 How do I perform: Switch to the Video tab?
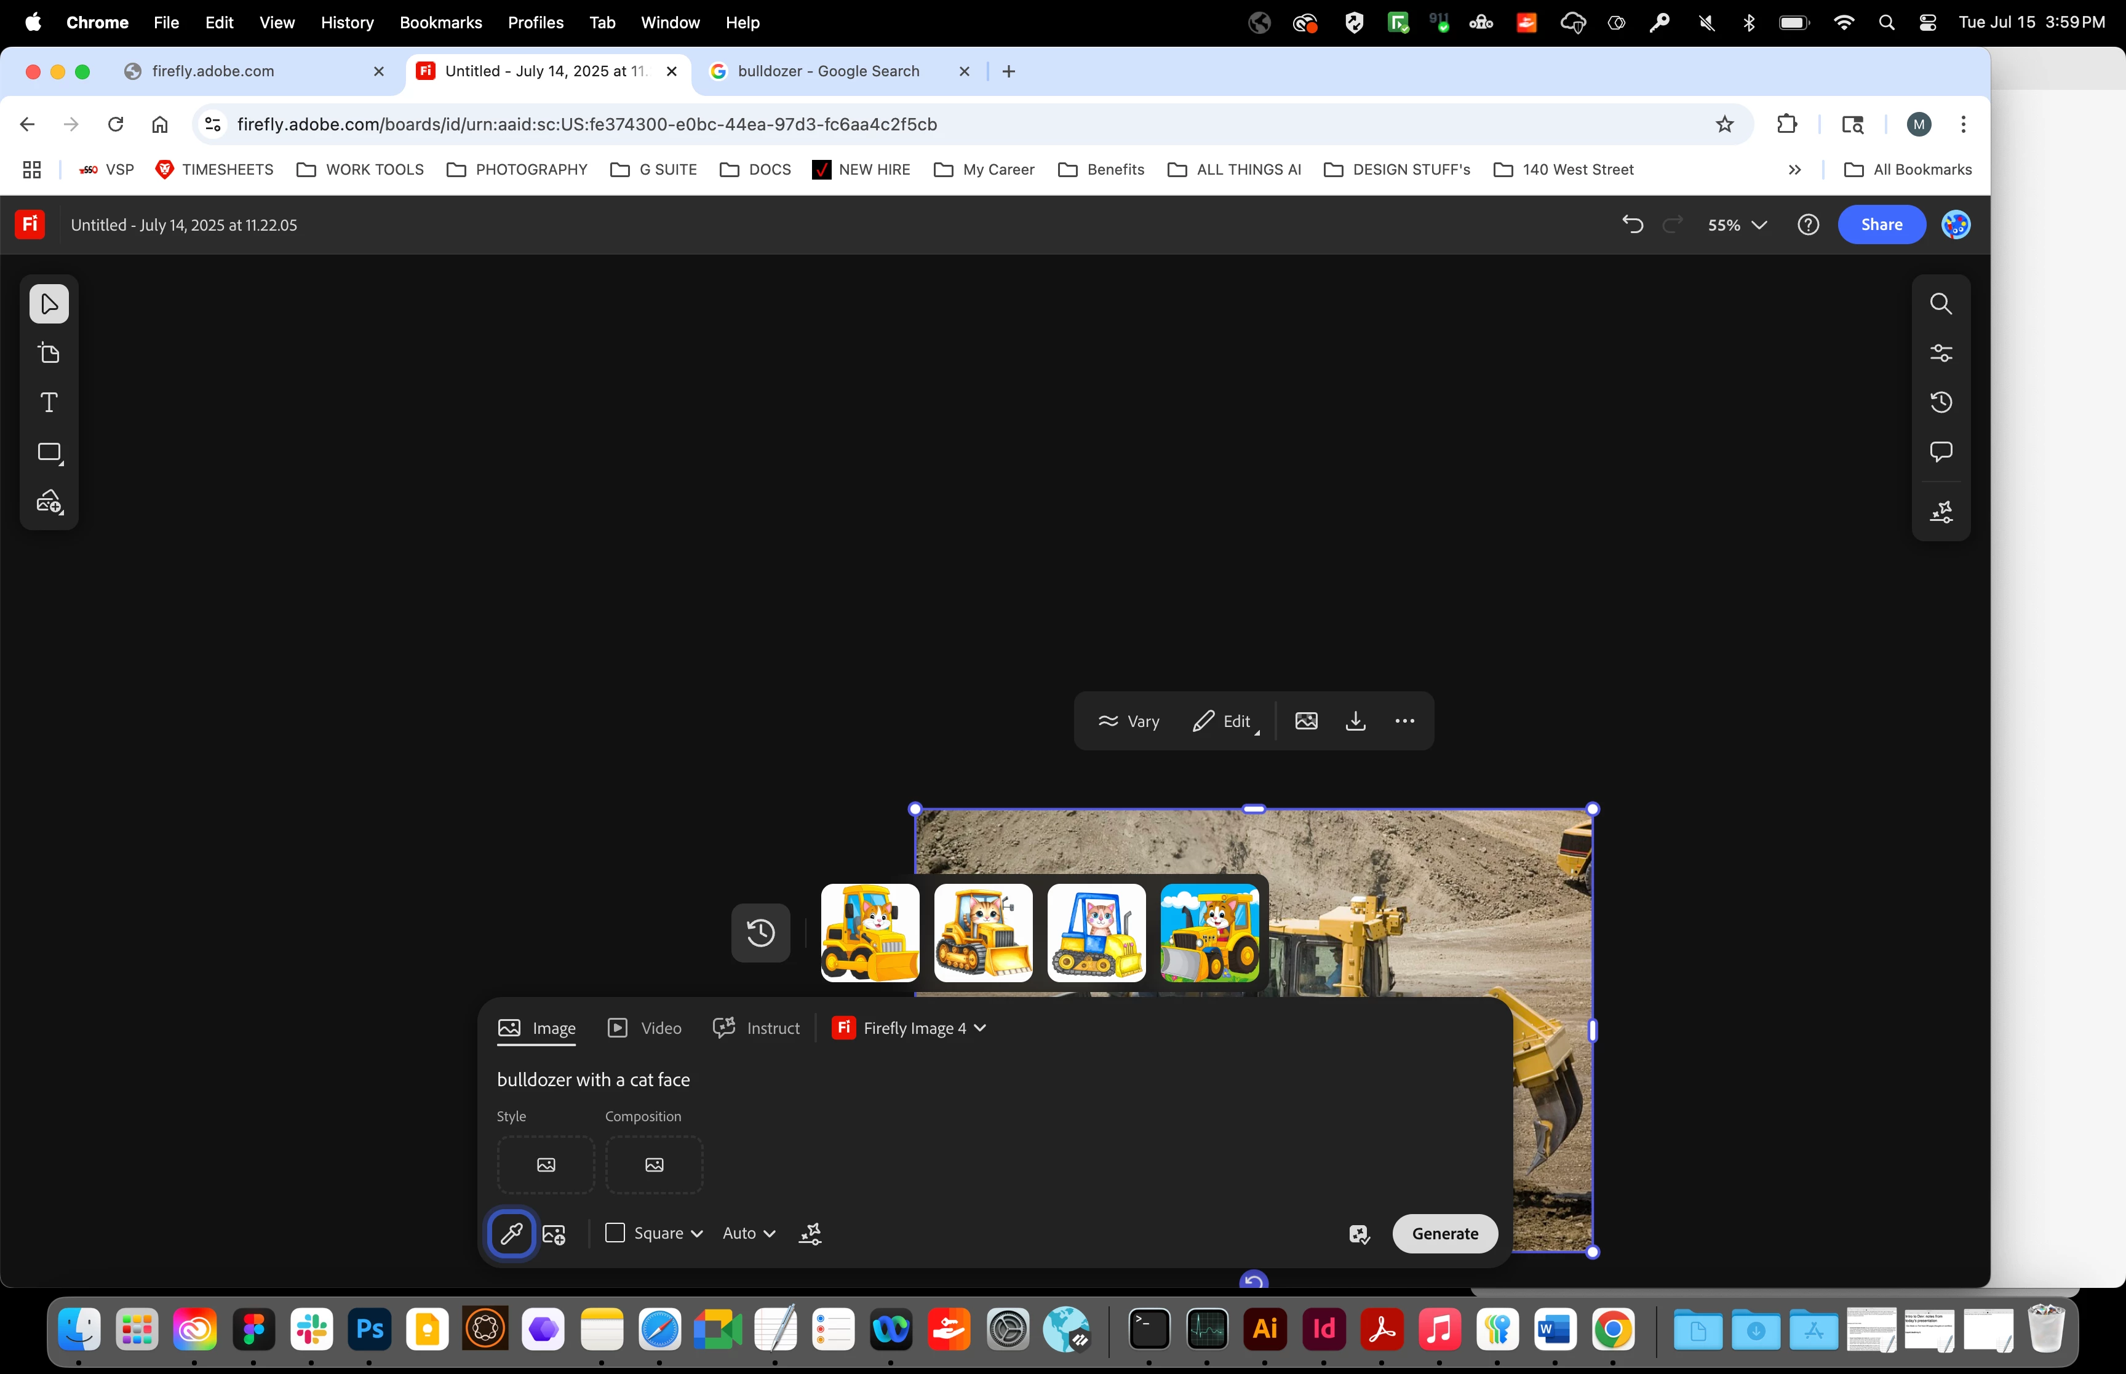644,1028
